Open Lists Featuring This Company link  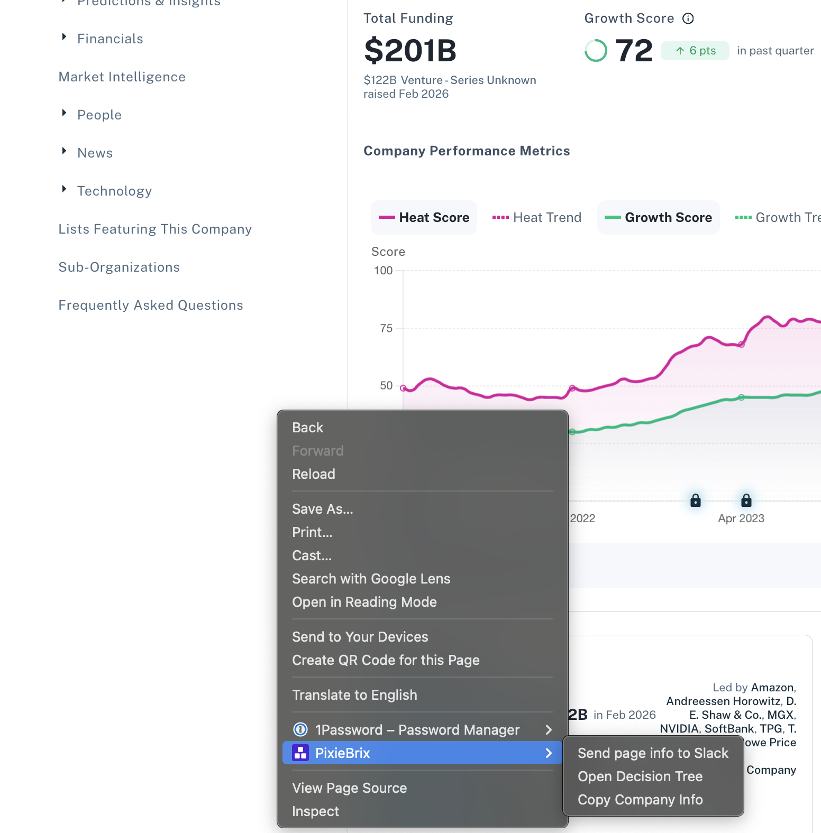[155, 229]
